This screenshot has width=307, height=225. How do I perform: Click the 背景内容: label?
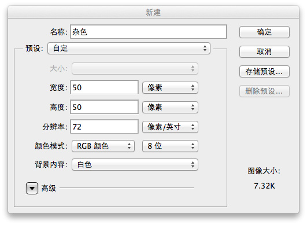coord(51,164)
